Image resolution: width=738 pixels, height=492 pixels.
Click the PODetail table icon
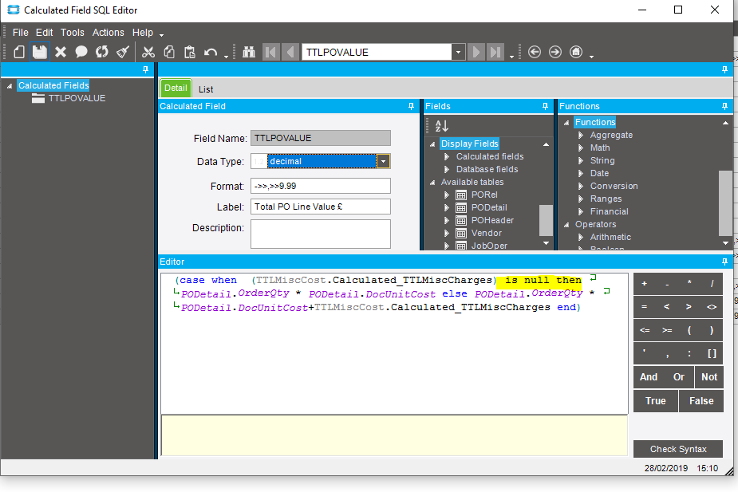tap(461, 208)
